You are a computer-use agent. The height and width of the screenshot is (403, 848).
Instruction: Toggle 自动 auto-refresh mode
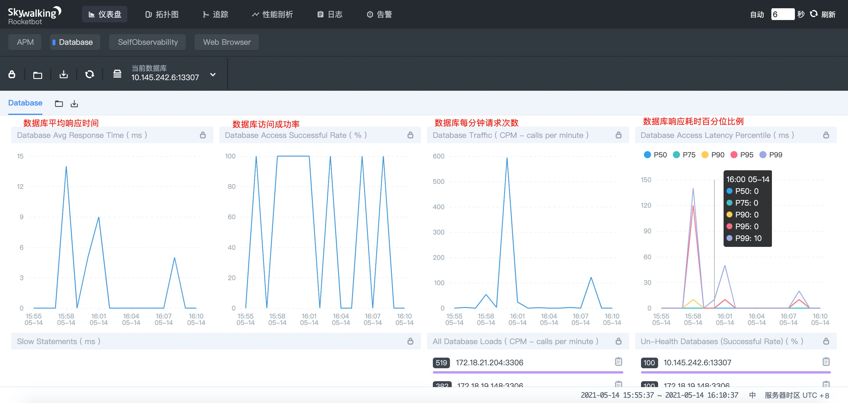757,14
